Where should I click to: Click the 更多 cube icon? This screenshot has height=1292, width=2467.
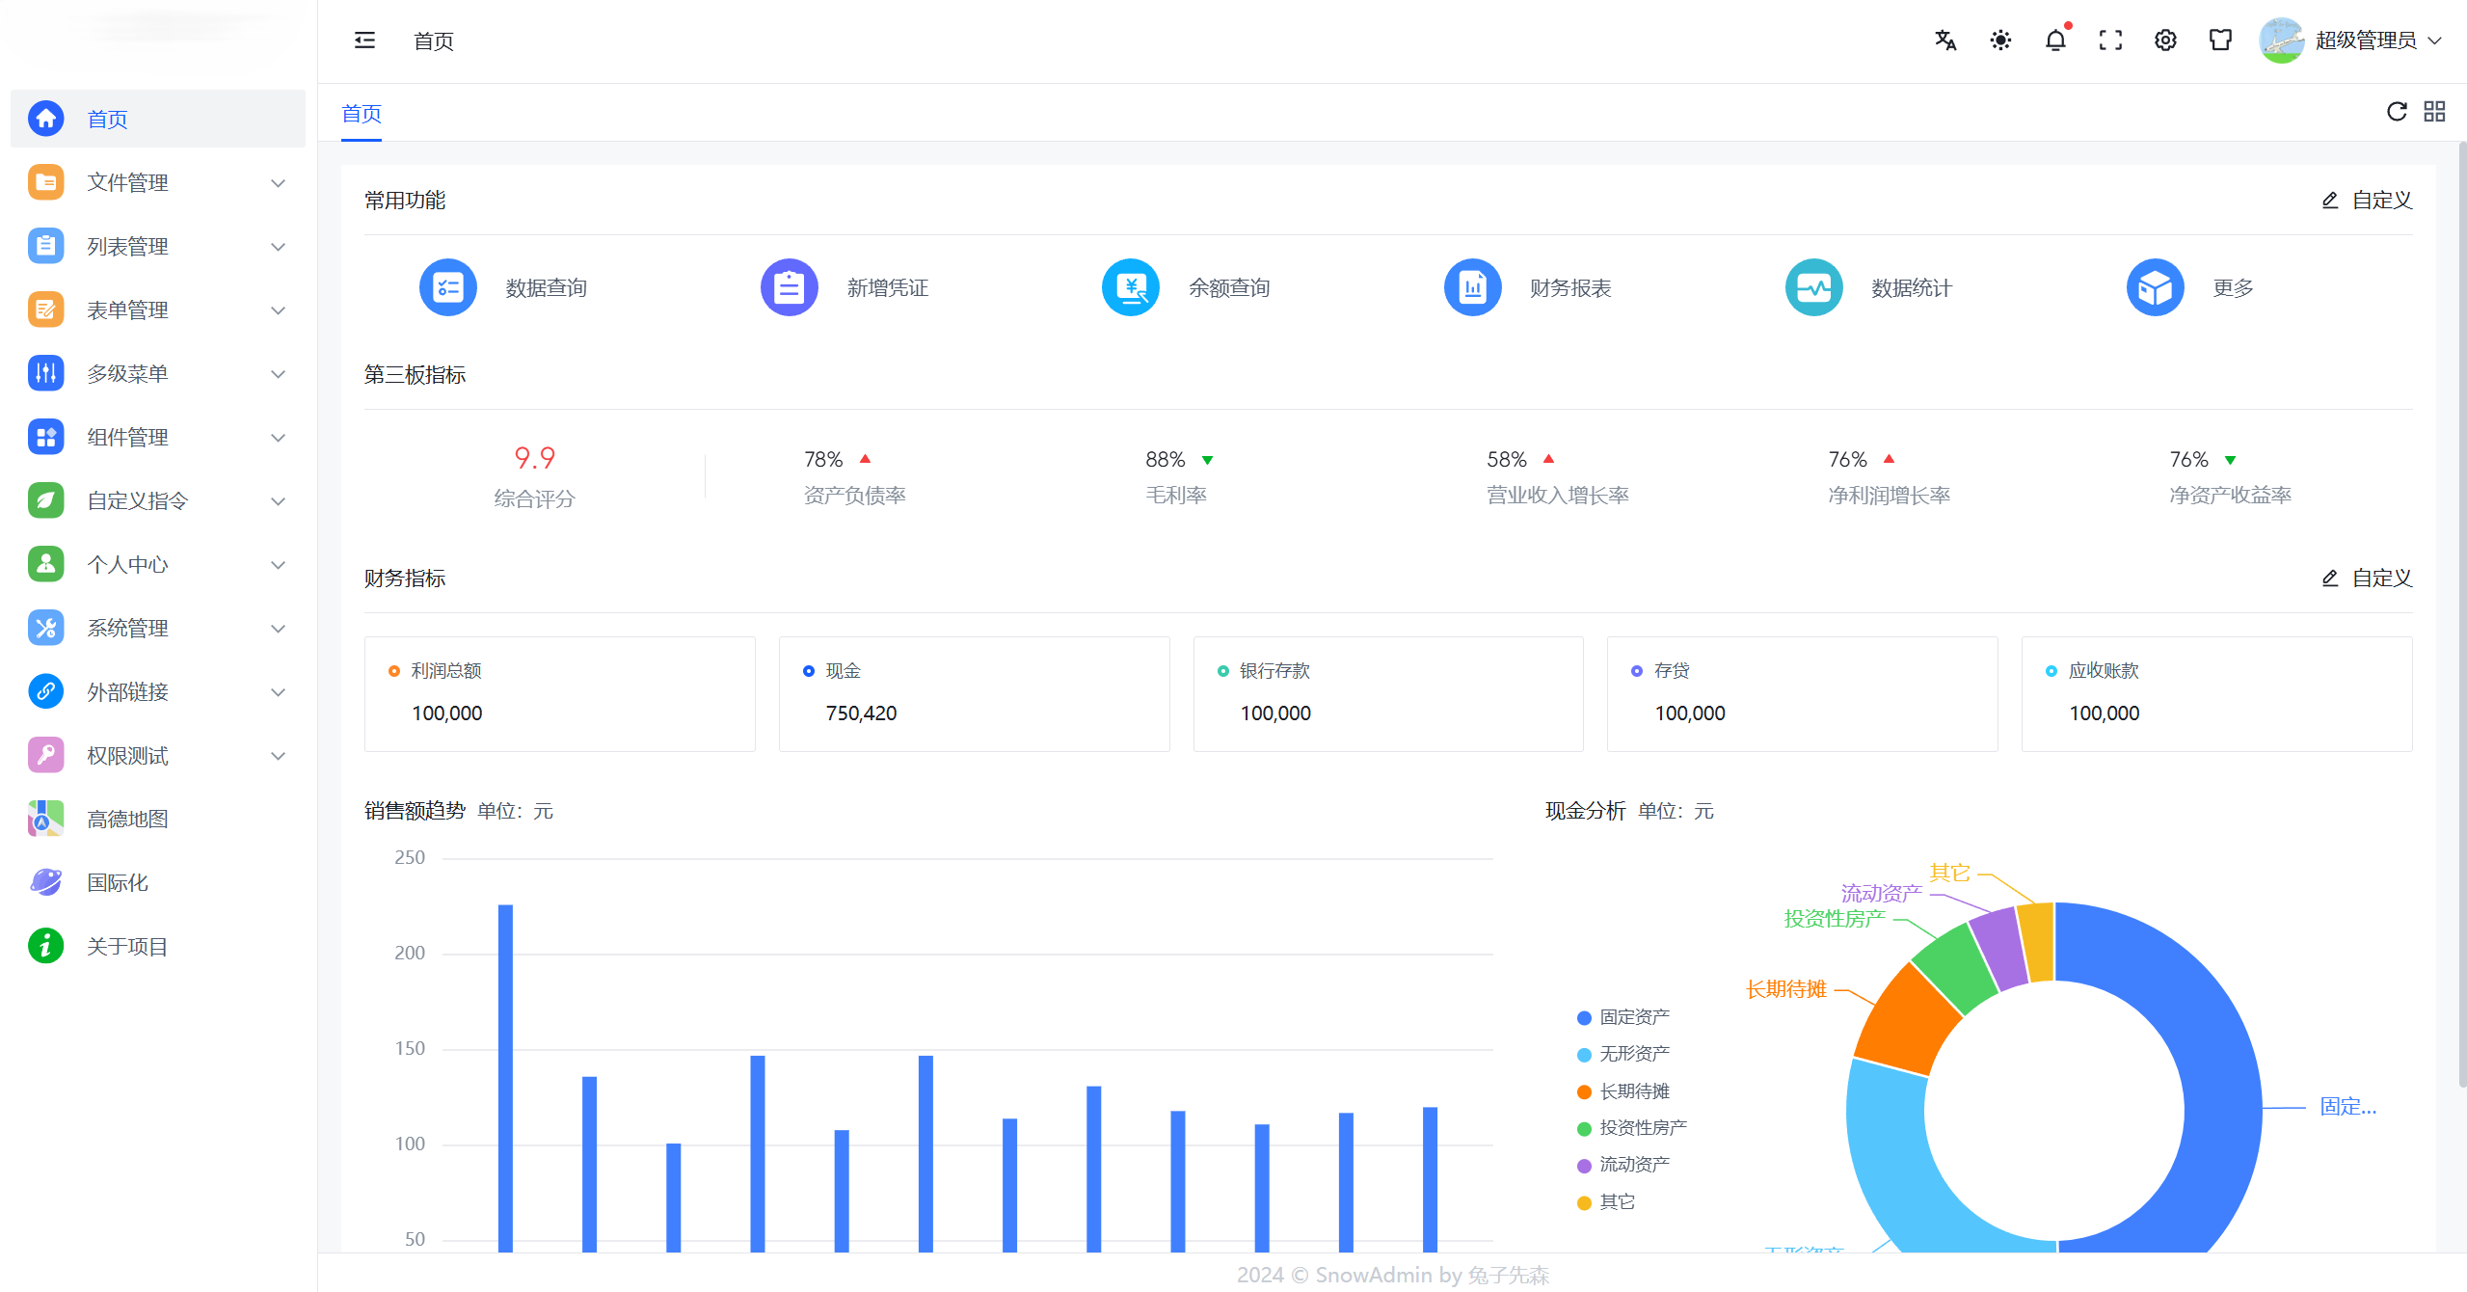tap(2155, 286)
